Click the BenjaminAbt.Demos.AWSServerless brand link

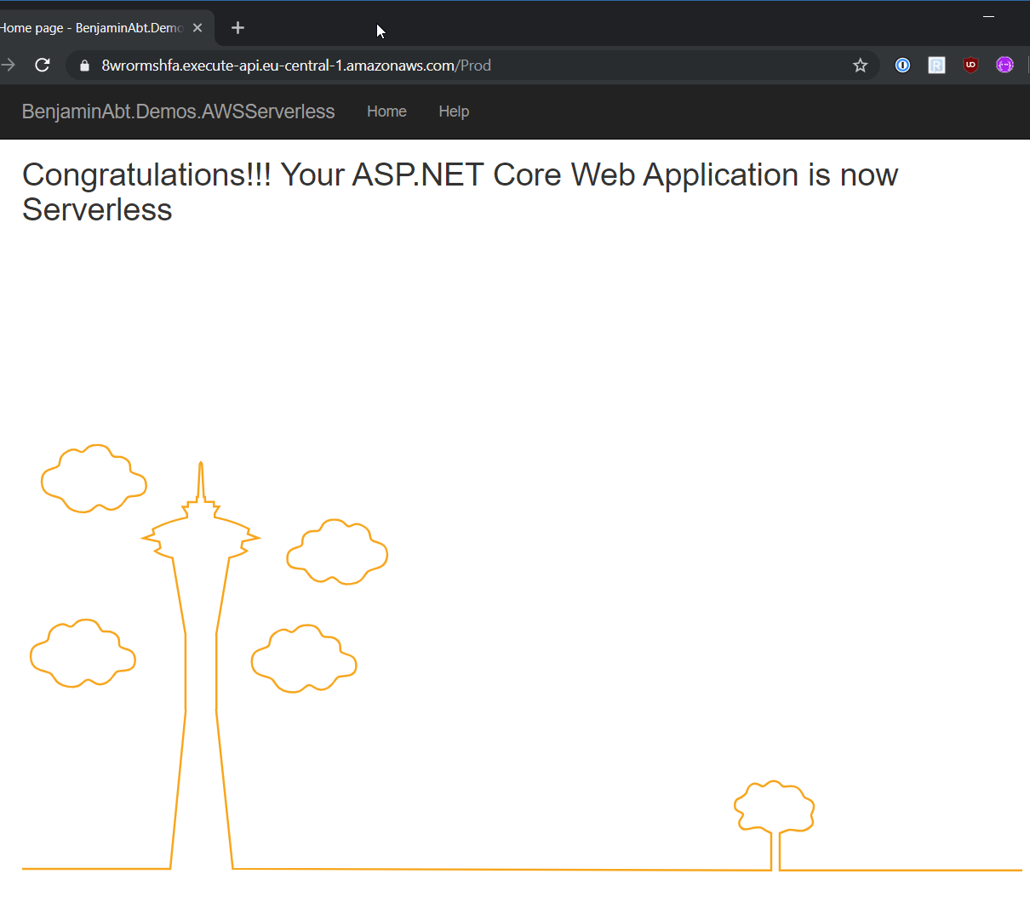pos(179,111)
